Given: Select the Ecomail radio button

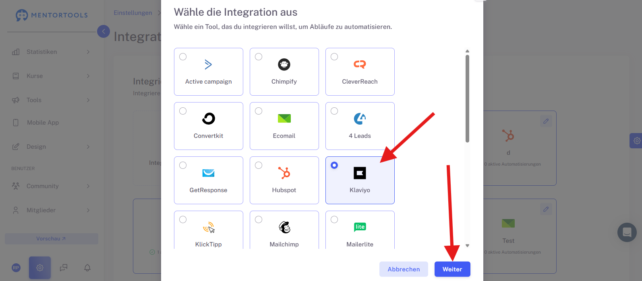Looking at the screenshot, I should (259, 111).
